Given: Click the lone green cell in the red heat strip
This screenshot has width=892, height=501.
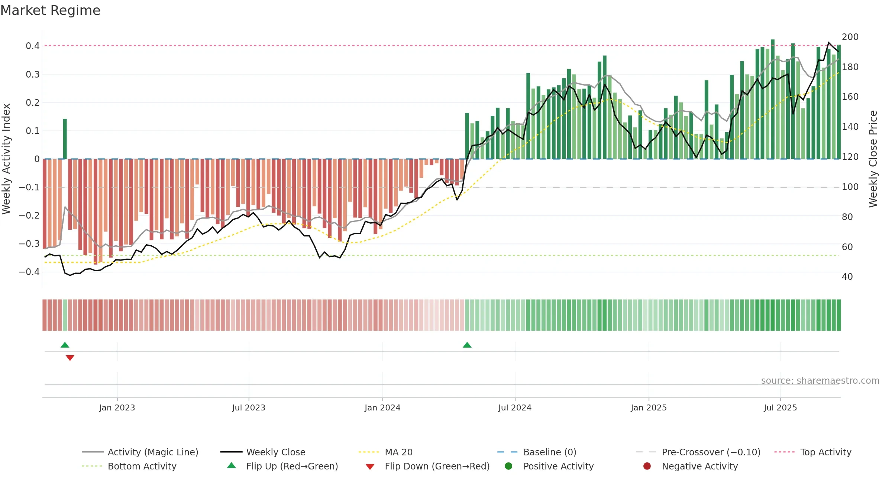Looking at the screenshot, I should (65, 315).
